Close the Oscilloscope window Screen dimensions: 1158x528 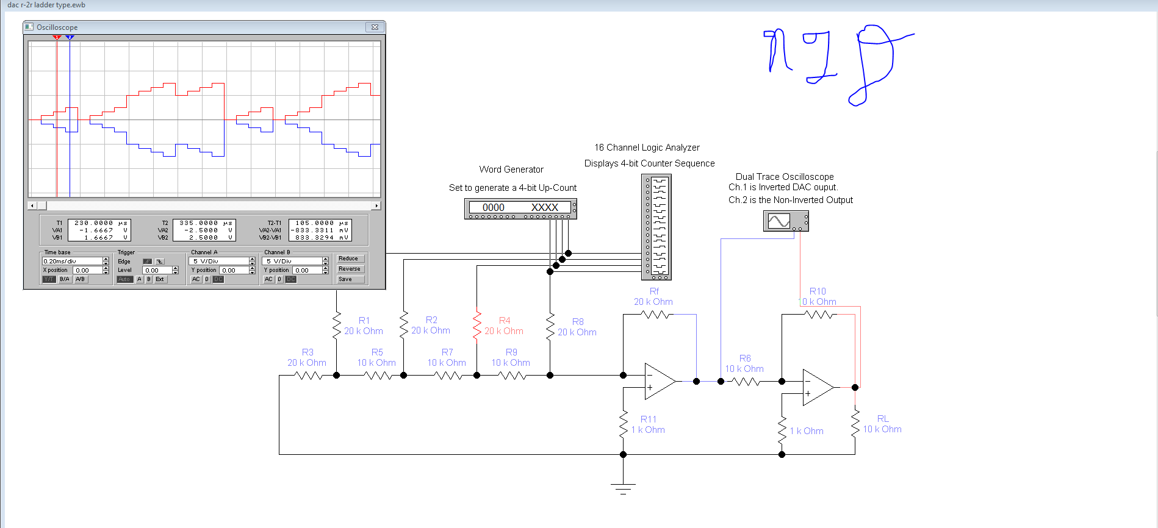pyautogui.click(x=375, y=27)
